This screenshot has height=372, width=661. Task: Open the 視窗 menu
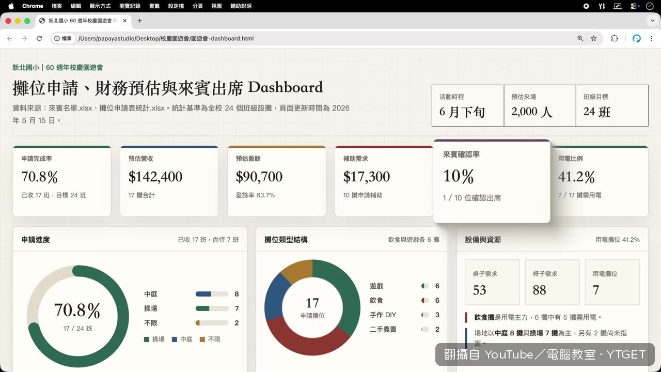(x=216, y=6)
